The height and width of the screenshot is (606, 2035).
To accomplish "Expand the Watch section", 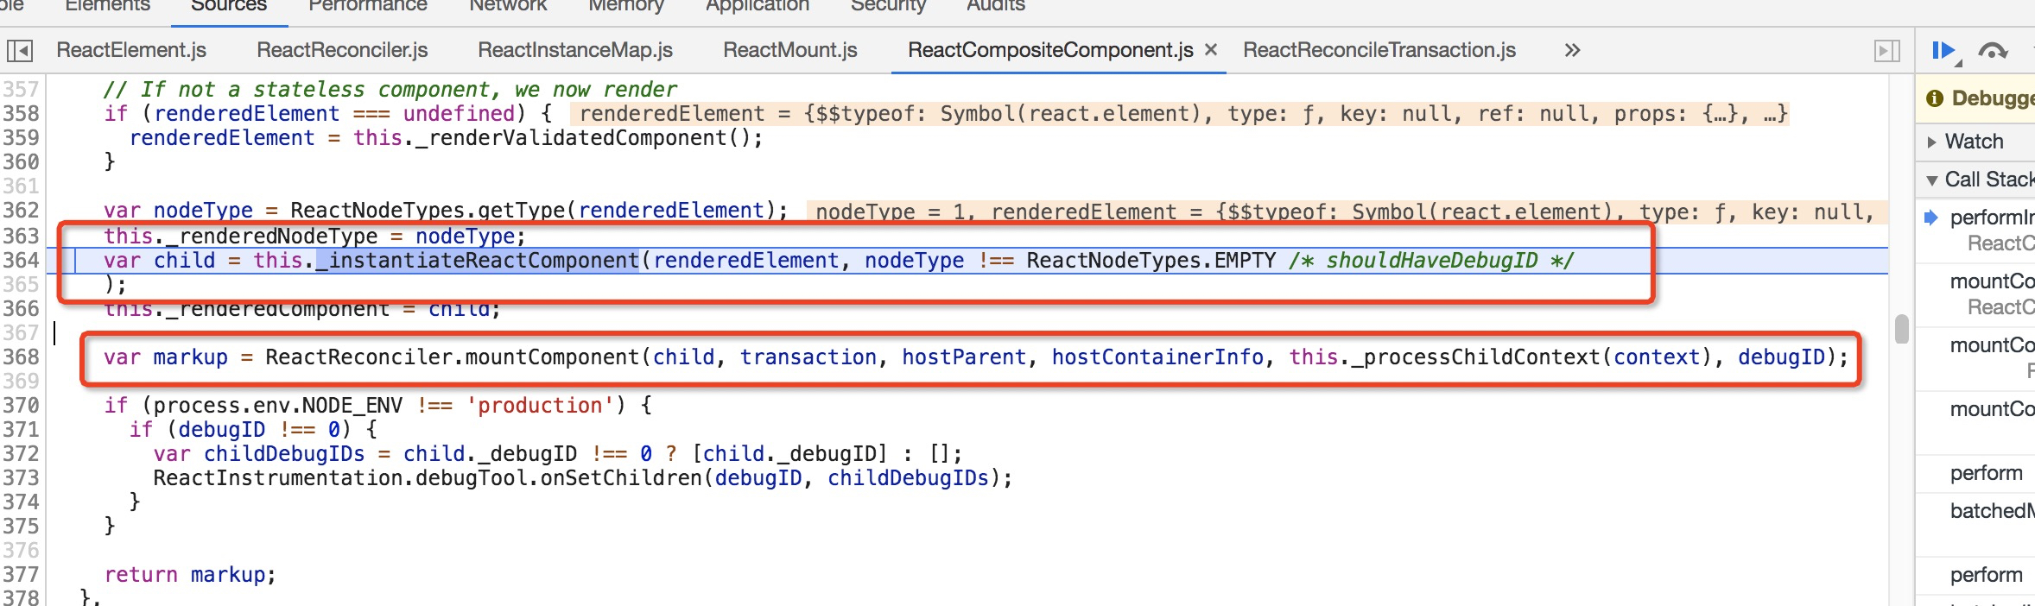I will pyautogui.click(x=1975, y=142).
